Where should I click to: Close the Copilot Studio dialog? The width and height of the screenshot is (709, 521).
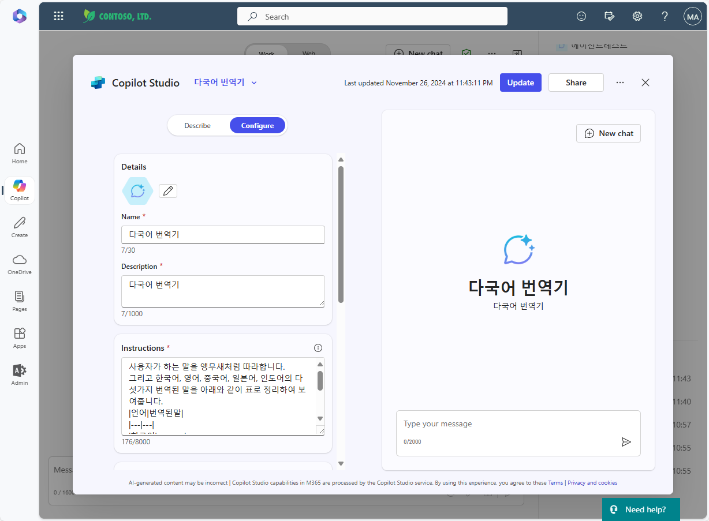645,83
